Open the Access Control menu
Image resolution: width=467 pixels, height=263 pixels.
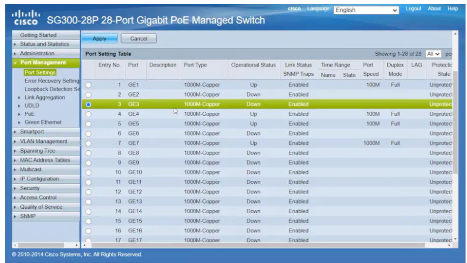click(x=38, y=197)
